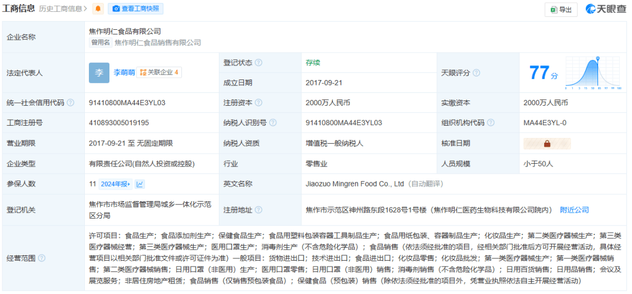
Task: View 关联企业 4 related companies
Action: [159, 72]
